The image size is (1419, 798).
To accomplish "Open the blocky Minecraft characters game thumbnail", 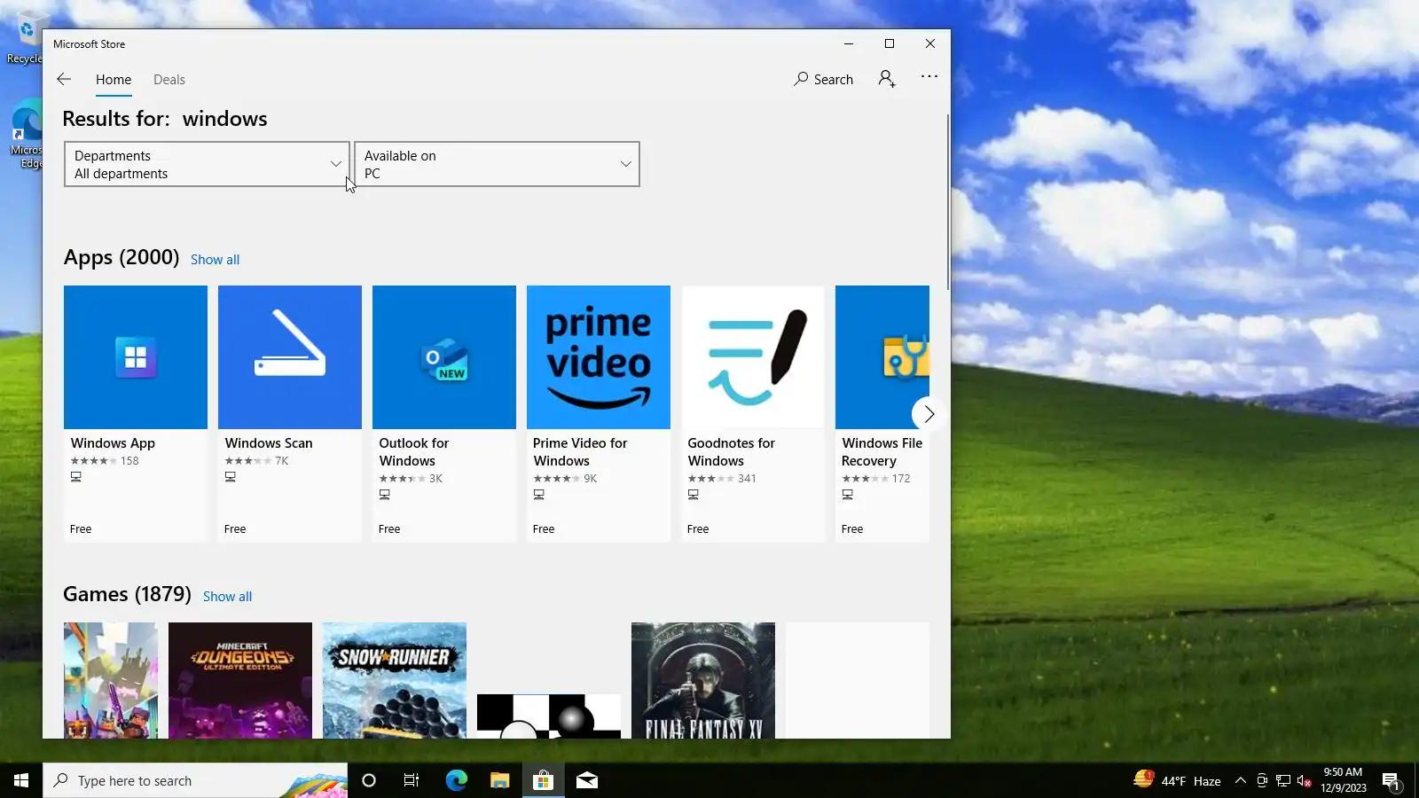I will tap(111, 680).
